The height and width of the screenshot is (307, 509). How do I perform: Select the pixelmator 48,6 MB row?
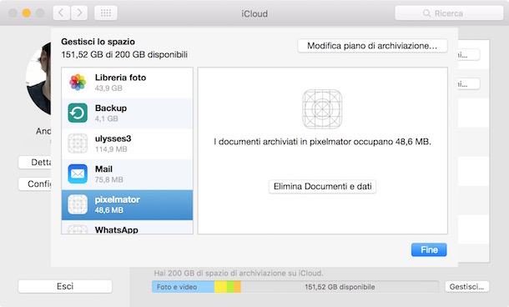pyautogui.click(x=127, y=204)
